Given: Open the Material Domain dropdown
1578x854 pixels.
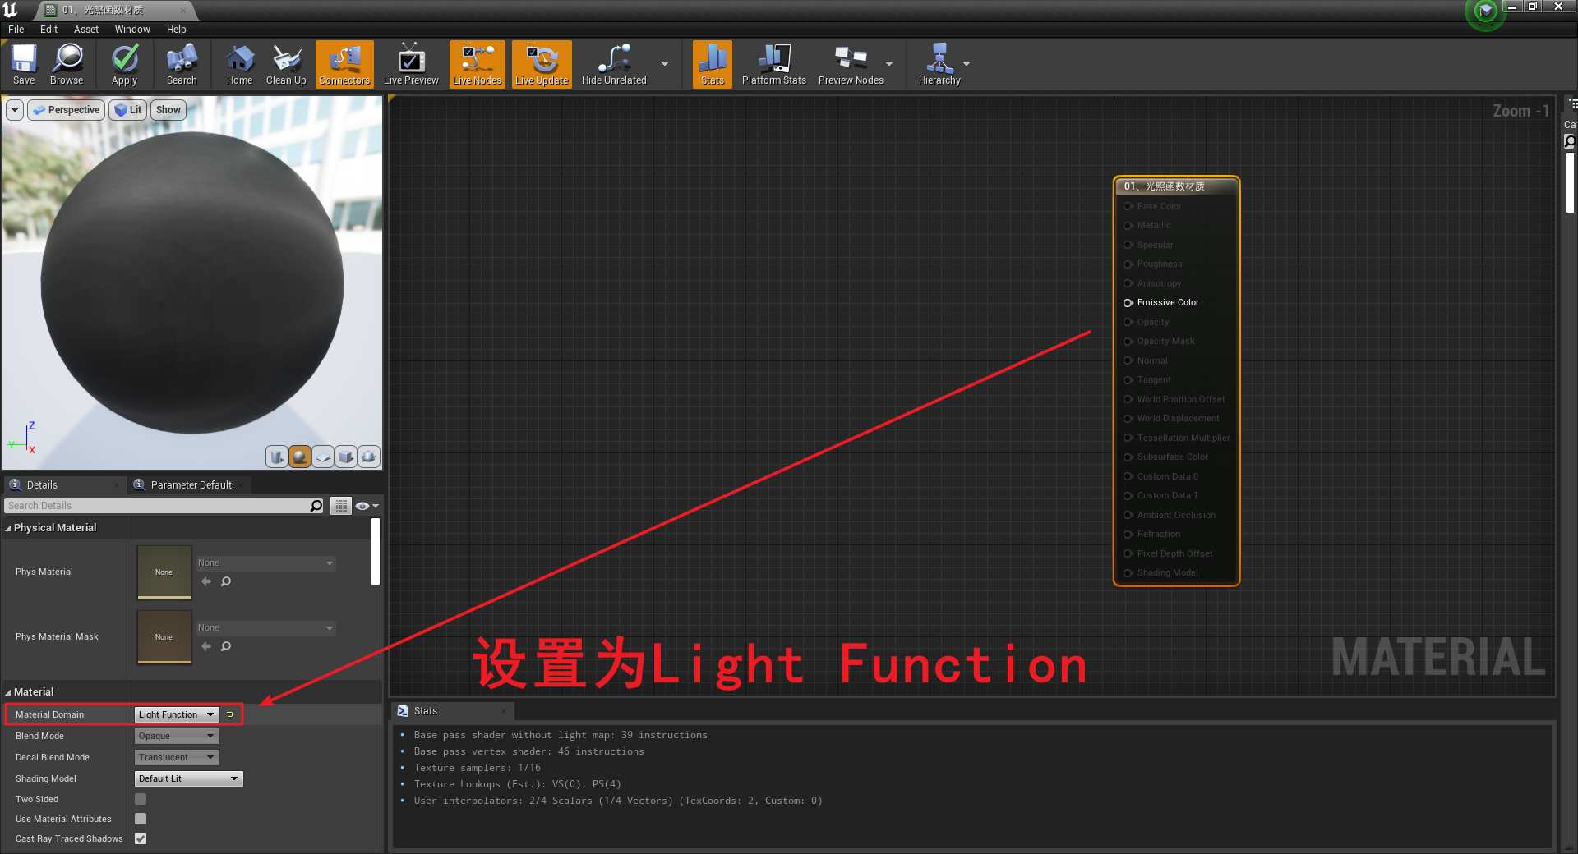Looking at the screenshot, I should coord(175,714).
